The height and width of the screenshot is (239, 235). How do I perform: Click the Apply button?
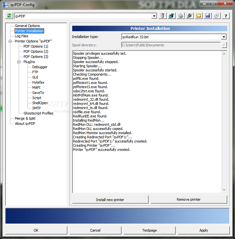204,230
